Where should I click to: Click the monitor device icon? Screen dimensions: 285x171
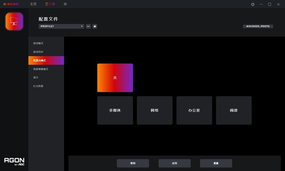(x=14, y=21)
